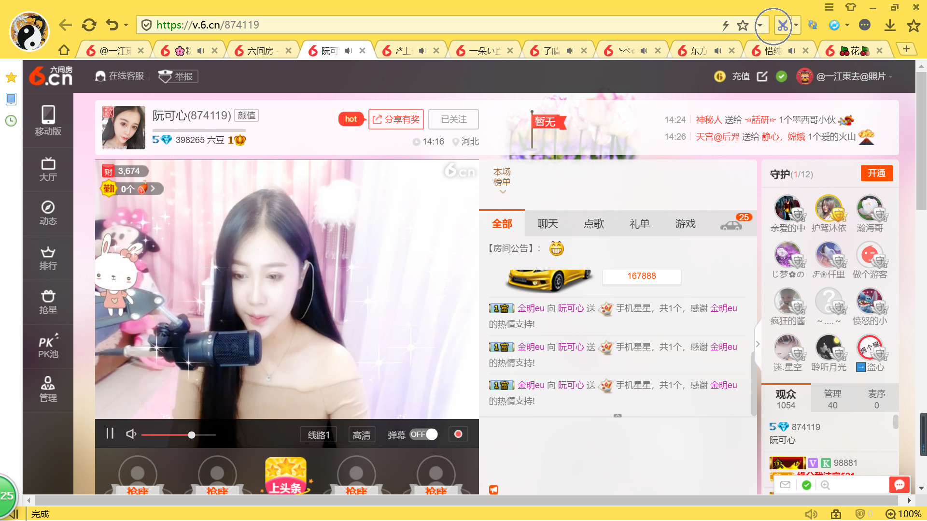Image resolution: width=927 pixels, height=521 pixels.
Task: Click the zoom 100% indicator
Action: click(903, 514)
